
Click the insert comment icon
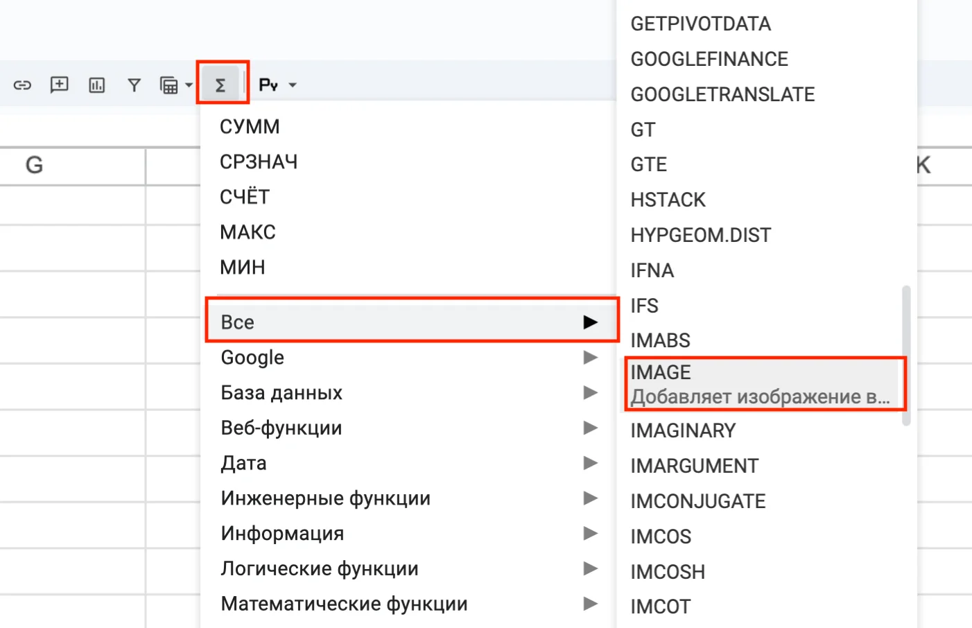[x=60, y=85]
